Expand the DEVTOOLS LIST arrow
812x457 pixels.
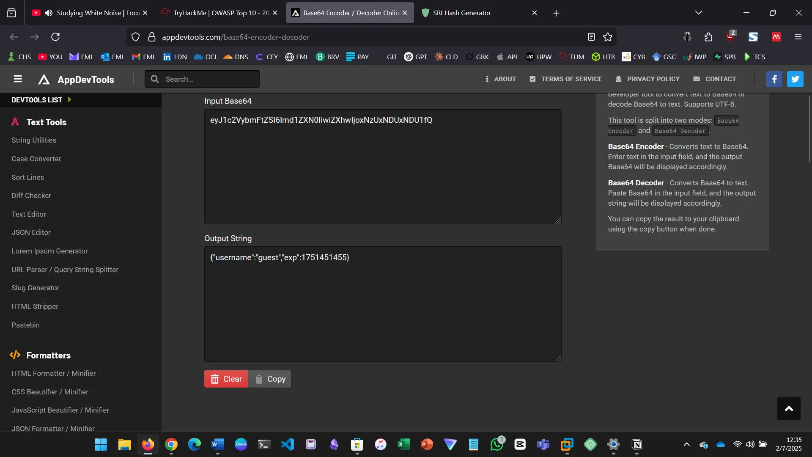coord(69,99)
